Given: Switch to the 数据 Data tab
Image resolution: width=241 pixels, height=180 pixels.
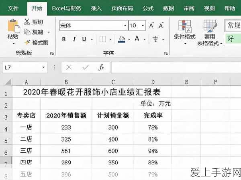Looking at the screenshot, I should coord(168,8).
